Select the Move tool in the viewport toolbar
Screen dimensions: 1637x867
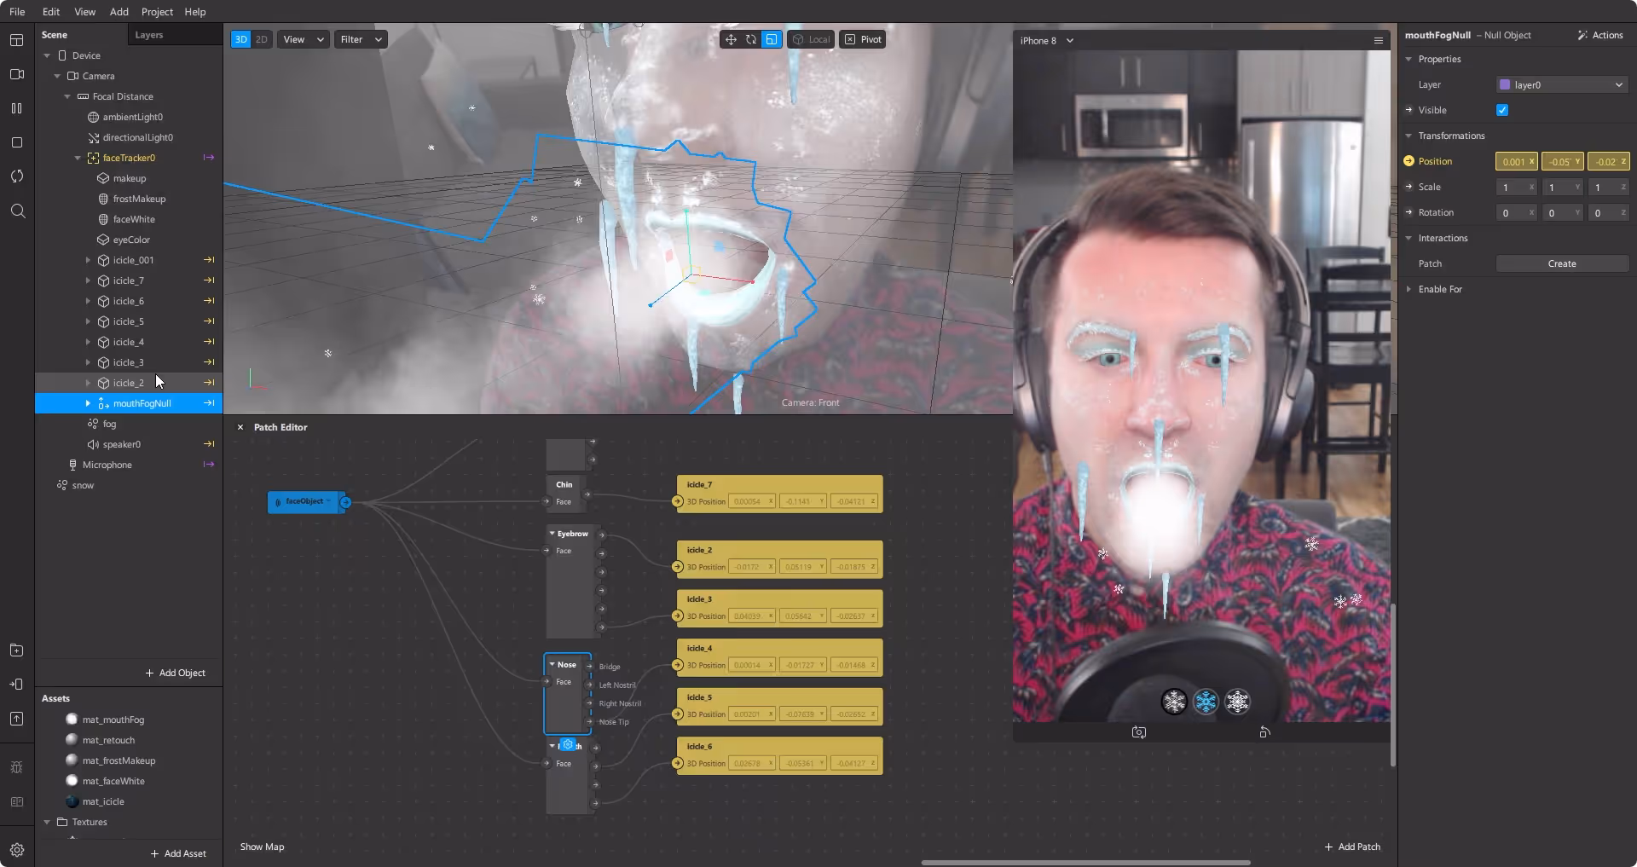(x=731, y=39)
